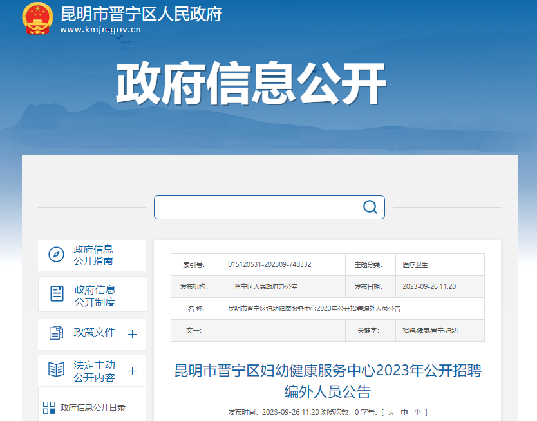Click inside the search input field
Screen dimensions: 537x421
pos(258,207)
